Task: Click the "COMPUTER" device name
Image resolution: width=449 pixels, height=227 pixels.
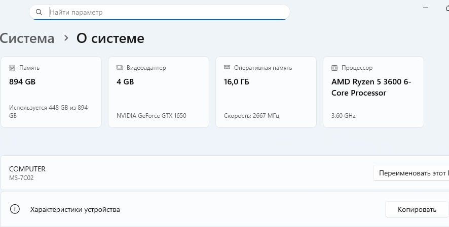Action: pos(27,169)
